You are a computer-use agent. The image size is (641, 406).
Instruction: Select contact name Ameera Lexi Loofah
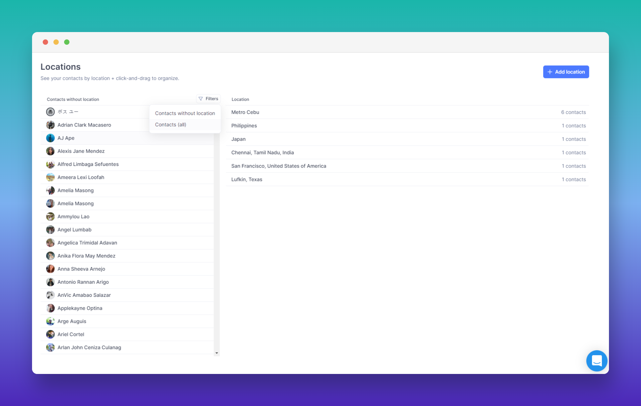pyautogui.click(x=81, y=177)
